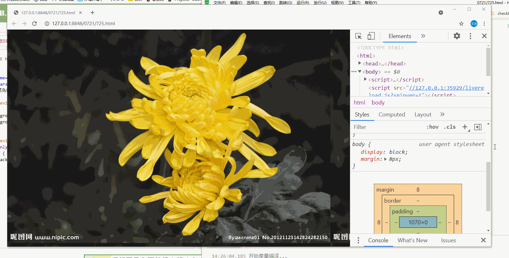
Task: Select the 127.0.0.1:8848/0721/725.html tab
Action: (x=48, y=13)
